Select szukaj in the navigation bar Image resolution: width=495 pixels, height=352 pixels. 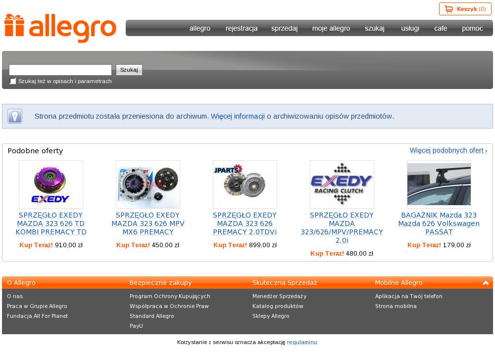click(x=374, y=28)
